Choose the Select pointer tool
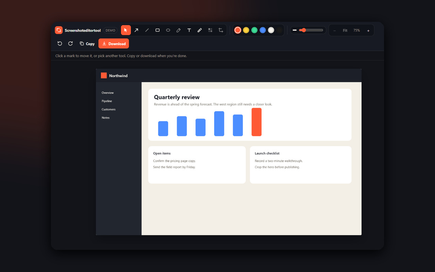This screenshot has height=272, width=435. click(126, 30)
